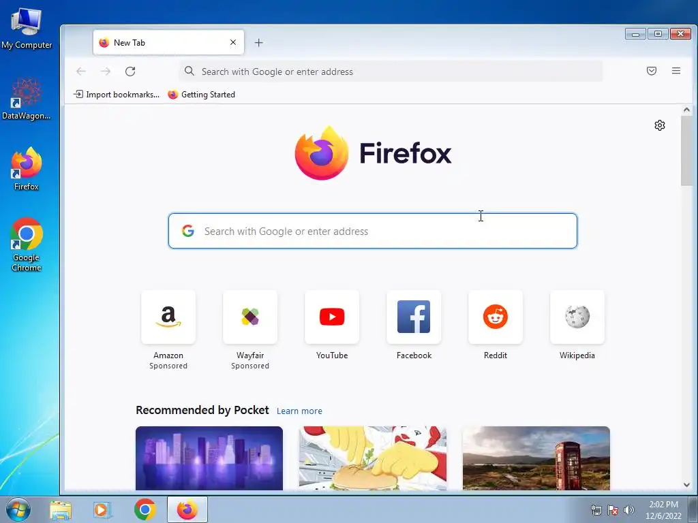Select Firefox desktop shortcut
This screenshot has height=523, width=698.
(27, 169)
